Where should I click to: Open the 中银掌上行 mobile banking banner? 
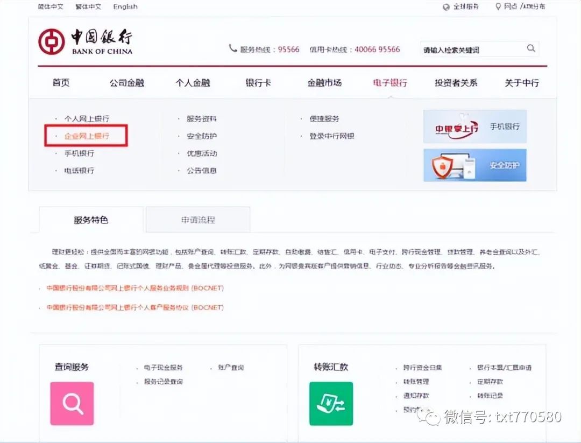tap(474, 126)
